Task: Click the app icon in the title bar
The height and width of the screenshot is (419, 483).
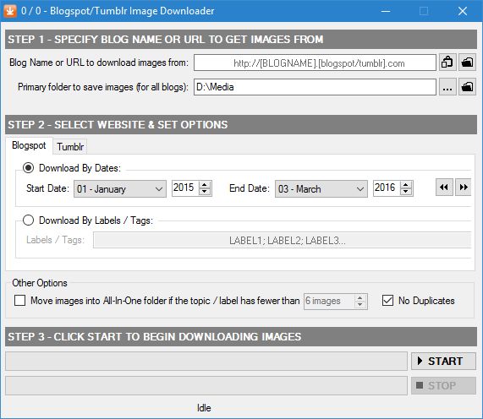Action: coord(10,11)
